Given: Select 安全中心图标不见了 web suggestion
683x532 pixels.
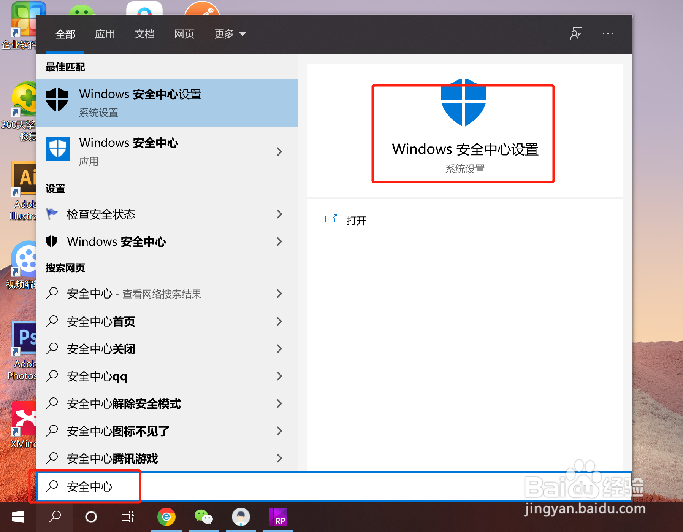Looking at the screenshot, I should point(167,431).
